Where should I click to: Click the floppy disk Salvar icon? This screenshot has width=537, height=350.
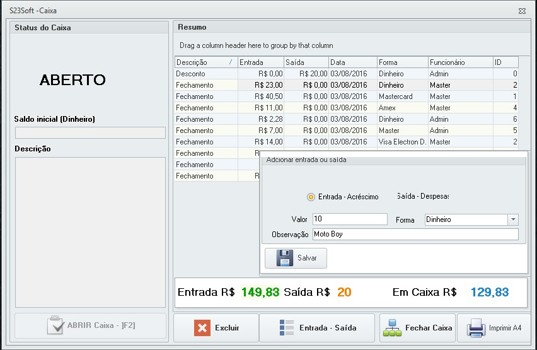click(x=284, y=258)
